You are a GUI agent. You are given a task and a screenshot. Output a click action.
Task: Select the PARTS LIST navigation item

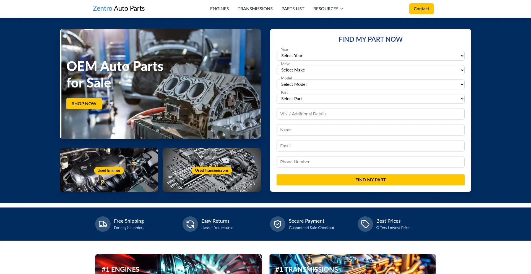[x=293, y=9]
